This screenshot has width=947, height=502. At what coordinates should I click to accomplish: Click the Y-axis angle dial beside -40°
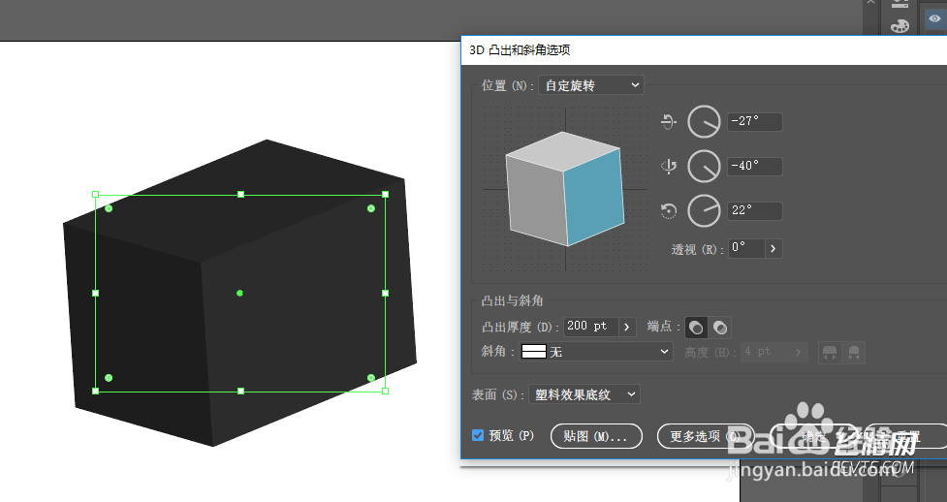tap(705, 166)
